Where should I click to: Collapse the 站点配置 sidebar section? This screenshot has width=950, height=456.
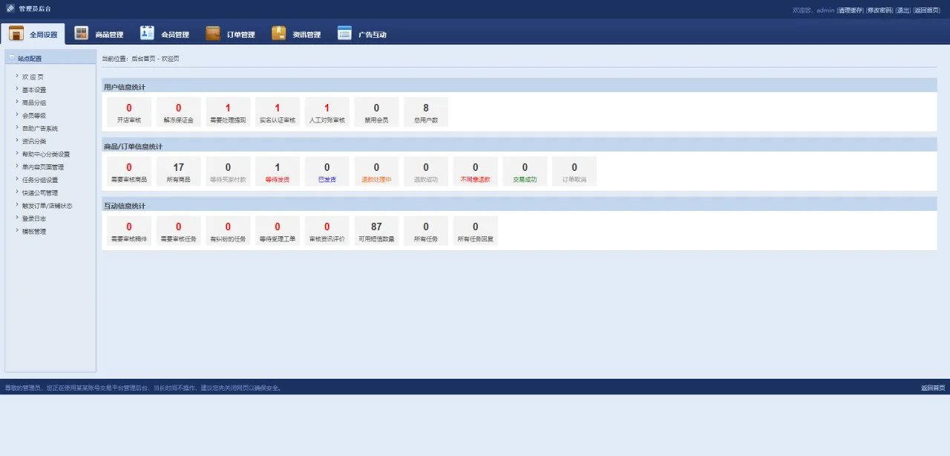point(12,58)
